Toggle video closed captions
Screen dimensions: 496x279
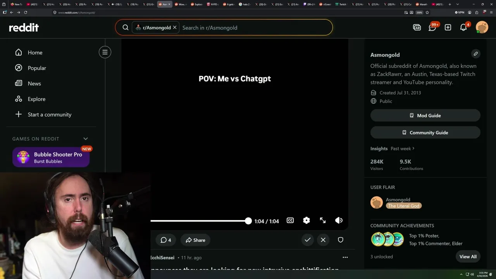290,220
